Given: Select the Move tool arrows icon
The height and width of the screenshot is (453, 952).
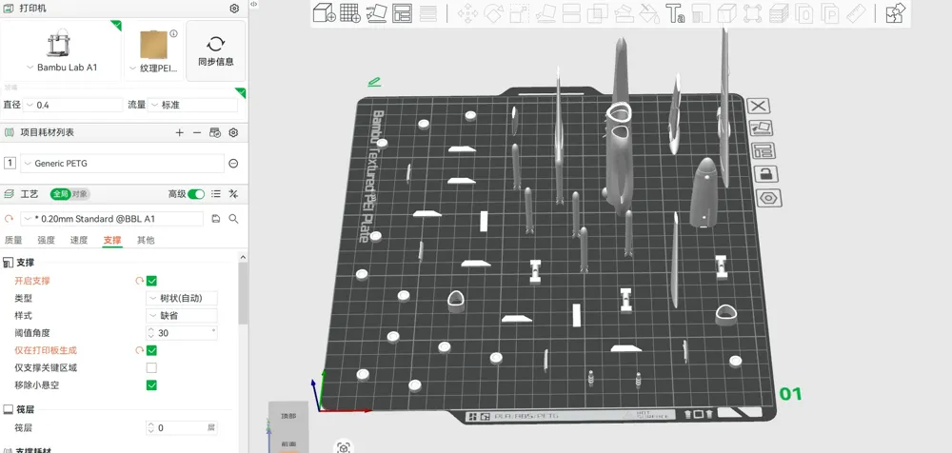Looking at the screenshot, I should (466, 13).
